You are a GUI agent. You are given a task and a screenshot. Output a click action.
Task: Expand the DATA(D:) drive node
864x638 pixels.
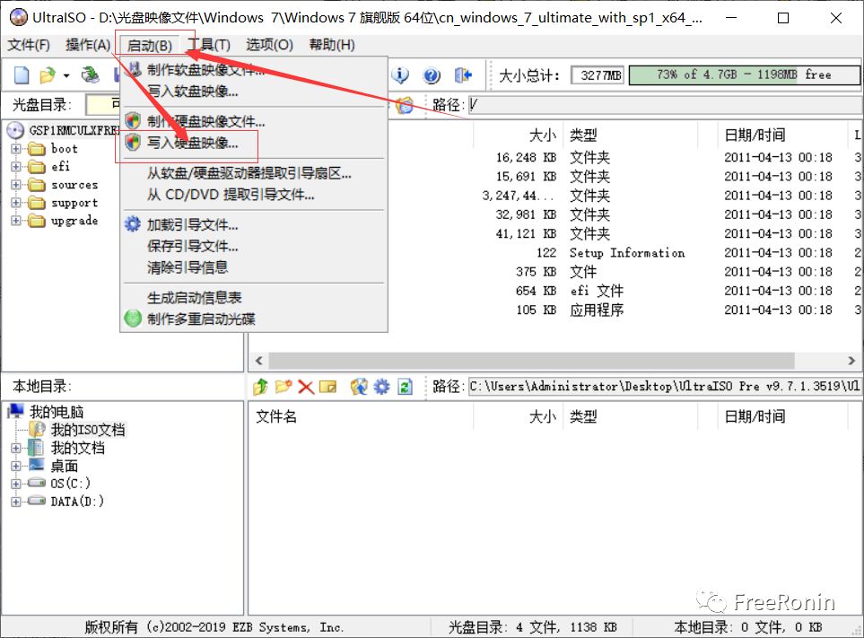point(16,502)
